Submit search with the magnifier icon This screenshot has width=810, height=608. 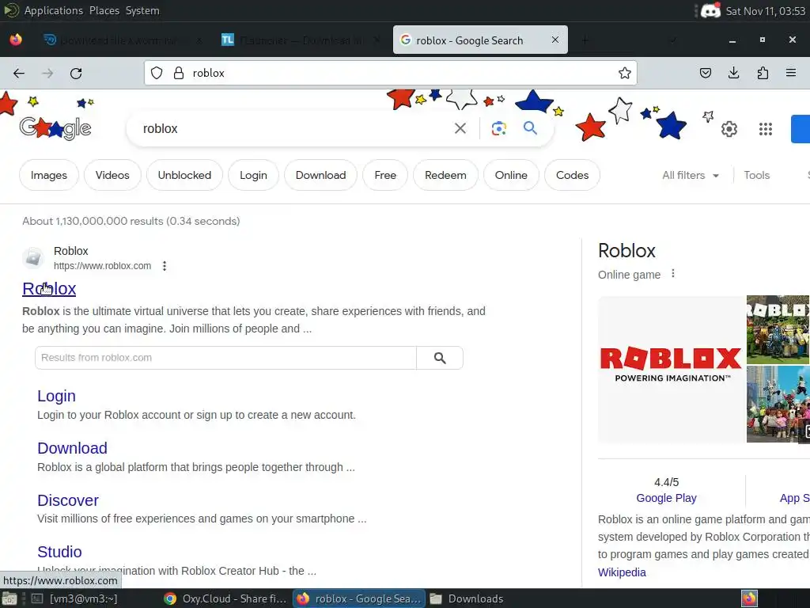(x=530, y=127)
